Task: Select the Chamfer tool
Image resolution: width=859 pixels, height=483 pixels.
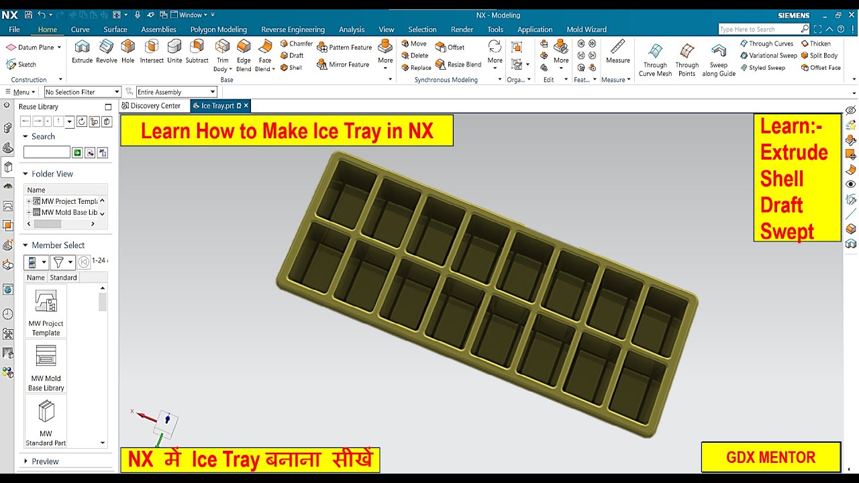Action: [296, 44]
